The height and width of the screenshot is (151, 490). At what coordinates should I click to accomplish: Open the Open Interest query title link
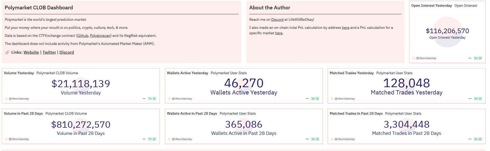point(466,5)
